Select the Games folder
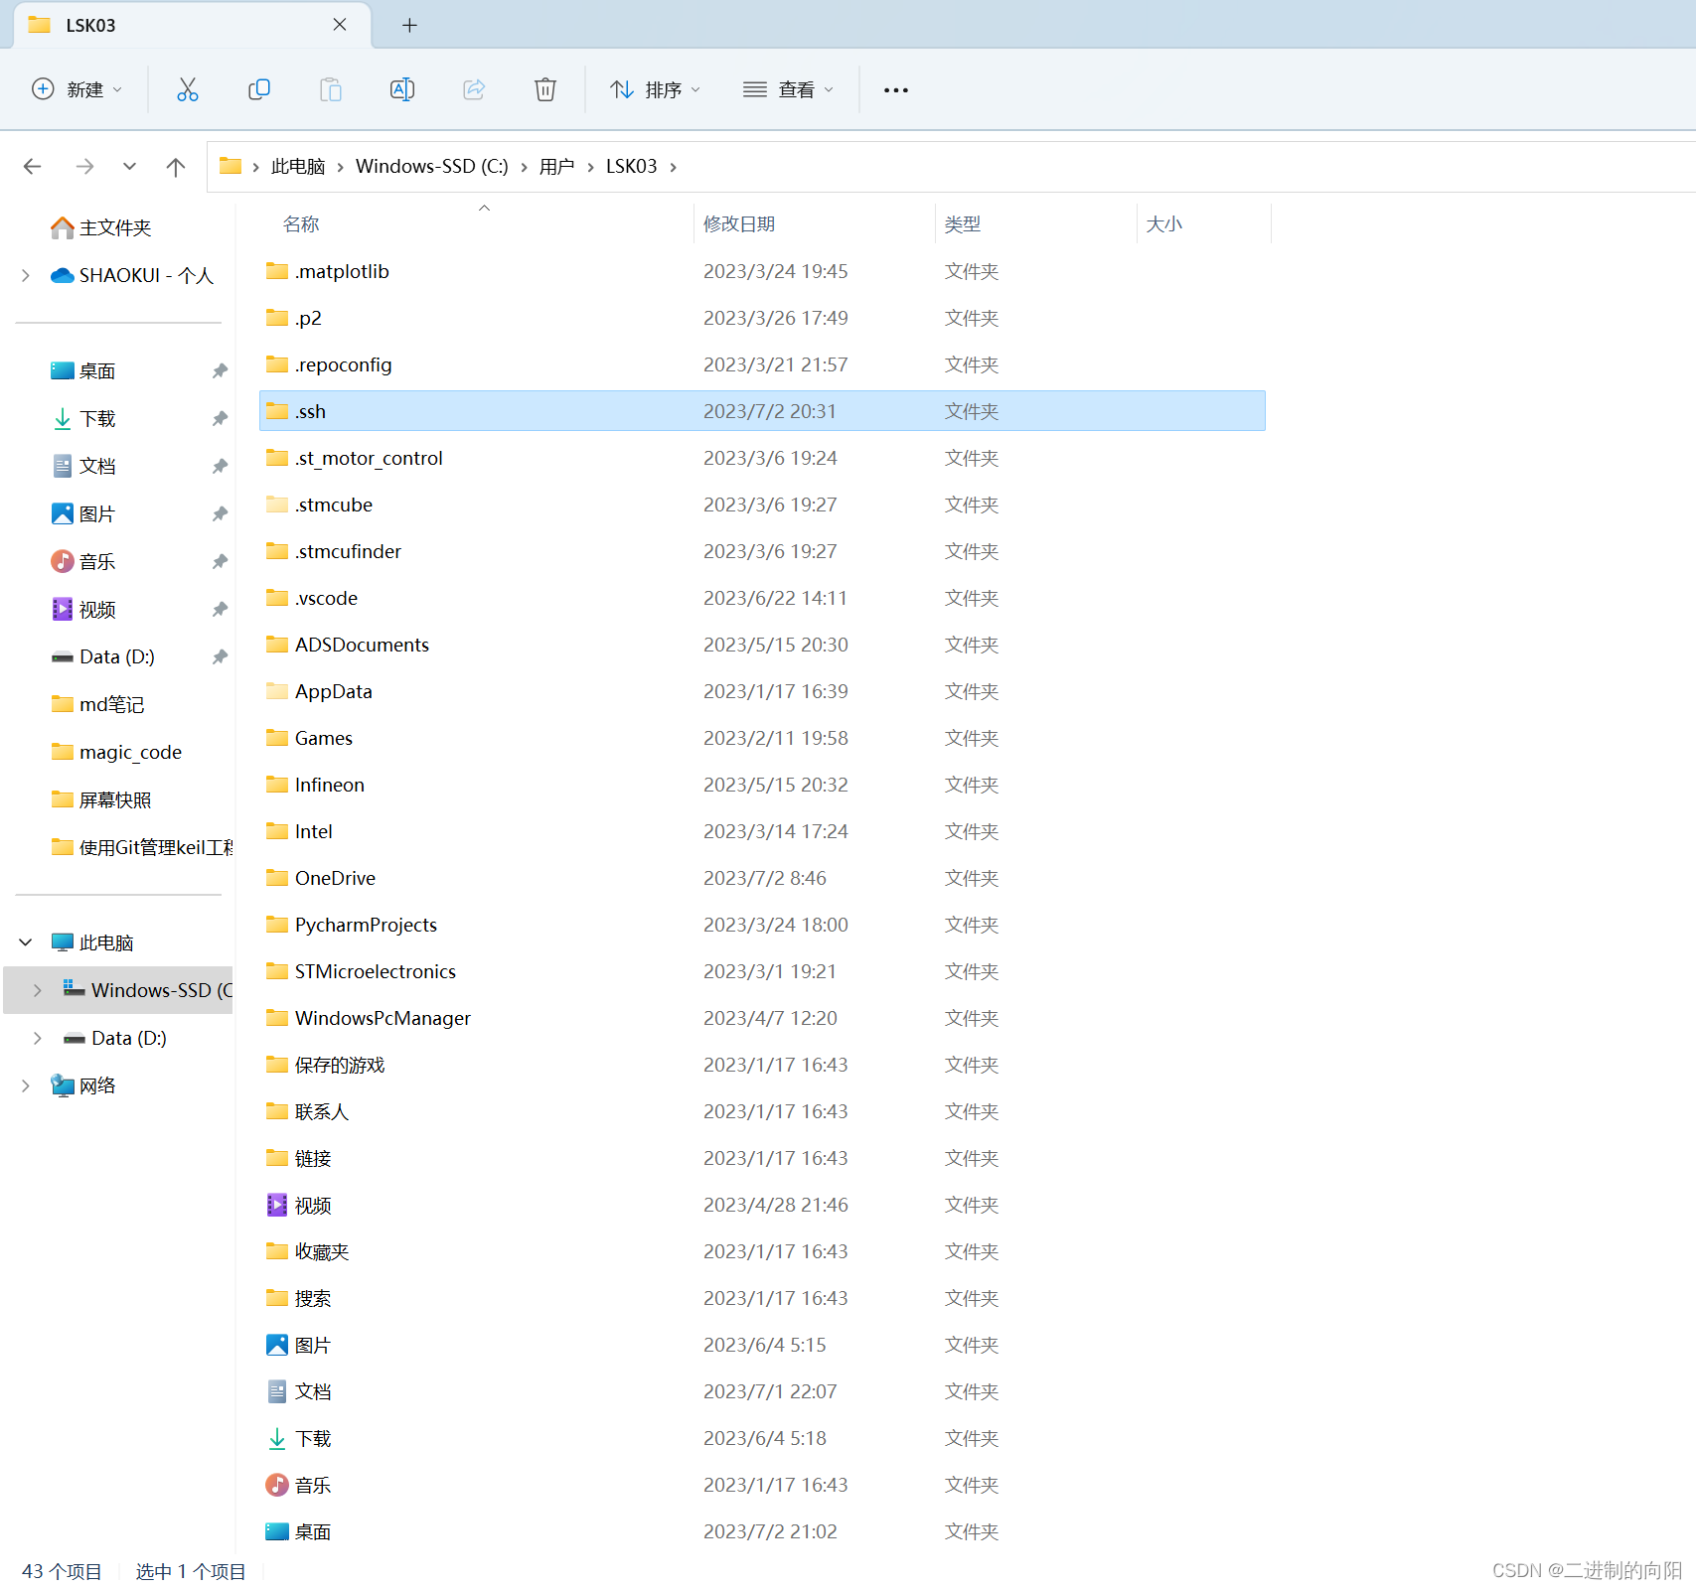Screen dimensions: 1696x1589 pyautogui.click(x=762, y=738)
